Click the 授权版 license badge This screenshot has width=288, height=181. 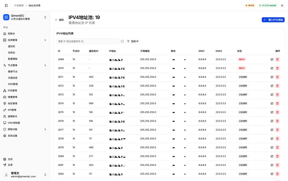pyautogui.click(x=250, y=5)
